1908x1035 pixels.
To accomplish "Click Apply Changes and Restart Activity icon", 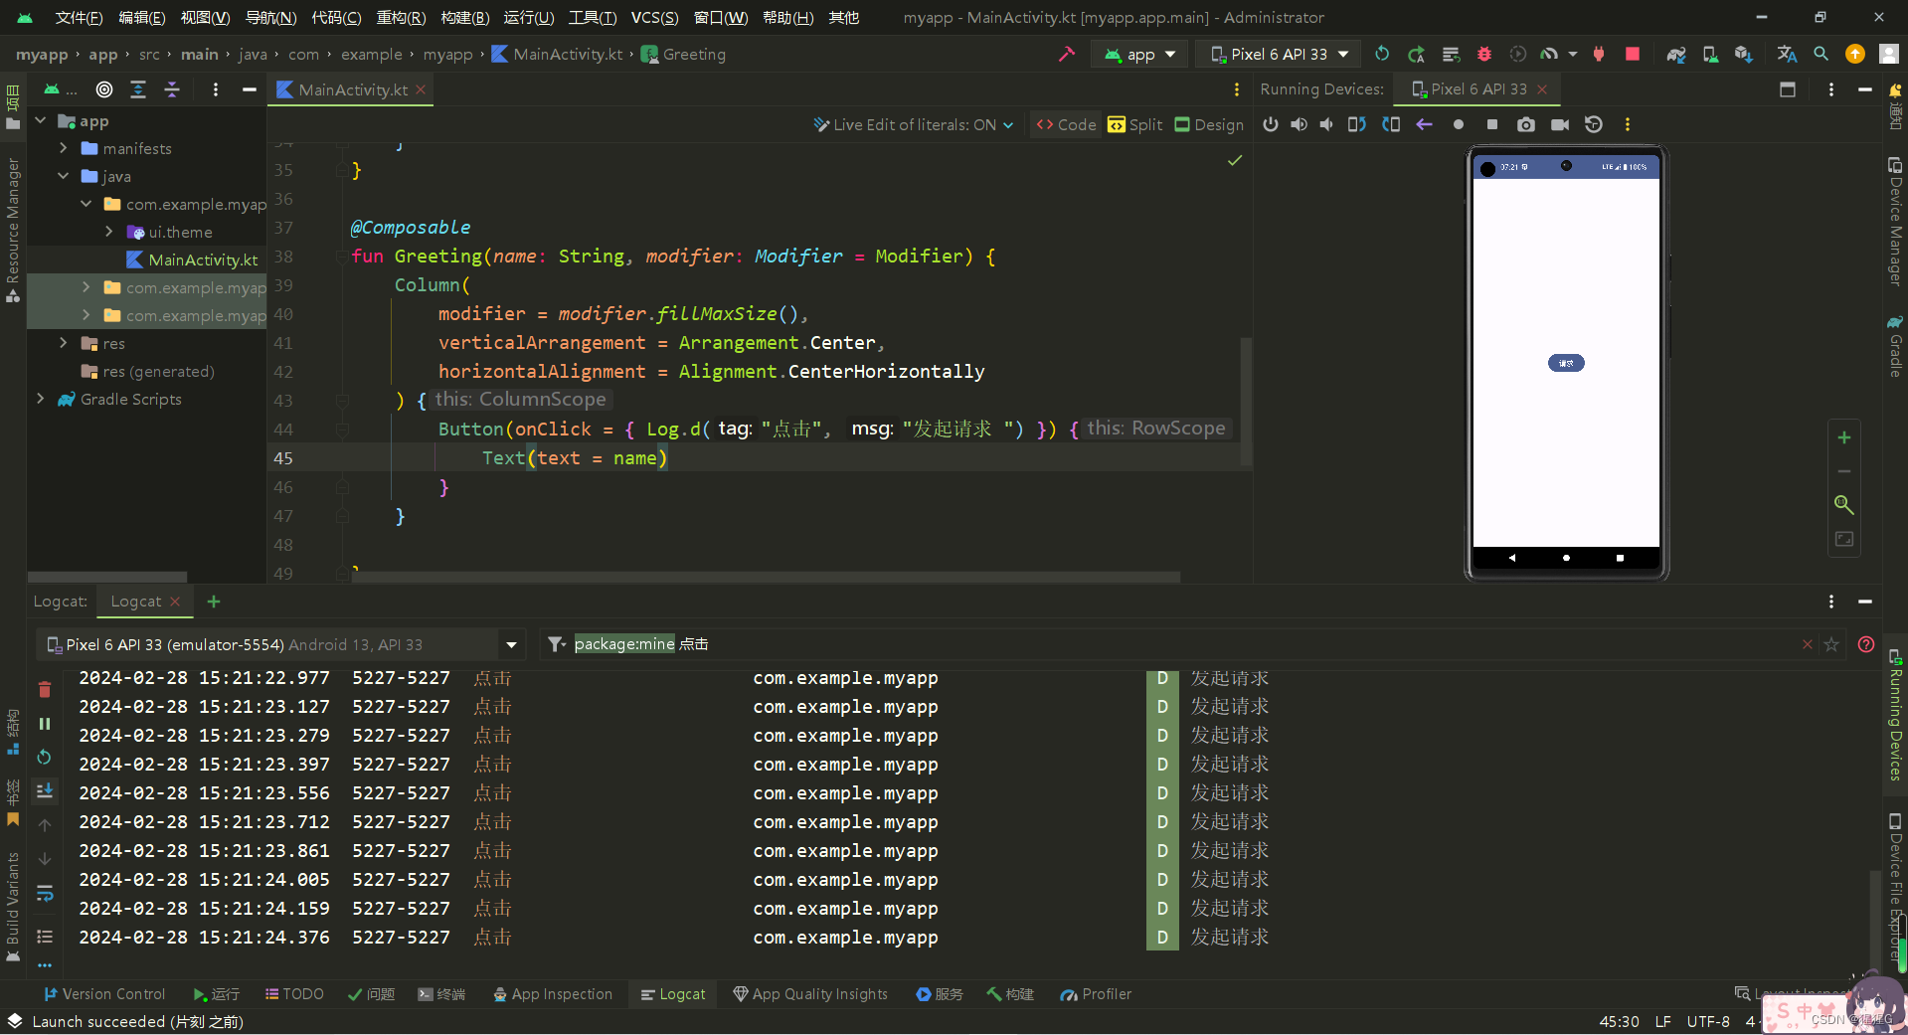I will coord(1416,54).
